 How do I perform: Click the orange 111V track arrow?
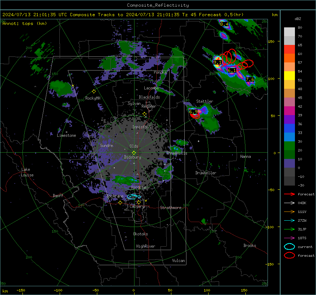289,212
